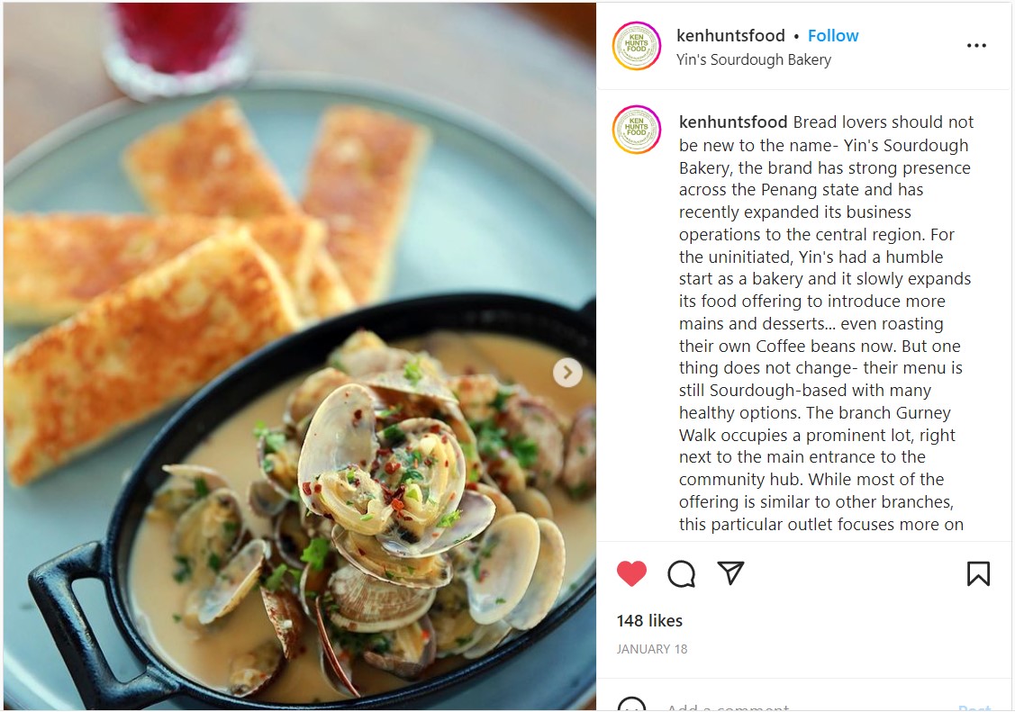Unlike the post via red heart icon

(631, 573)
